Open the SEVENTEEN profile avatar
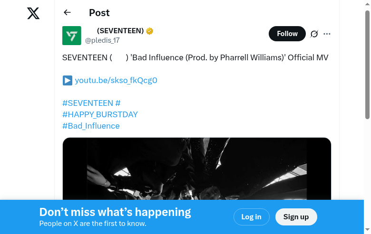Viewport: 371px width, 234px height. point(72,36)
